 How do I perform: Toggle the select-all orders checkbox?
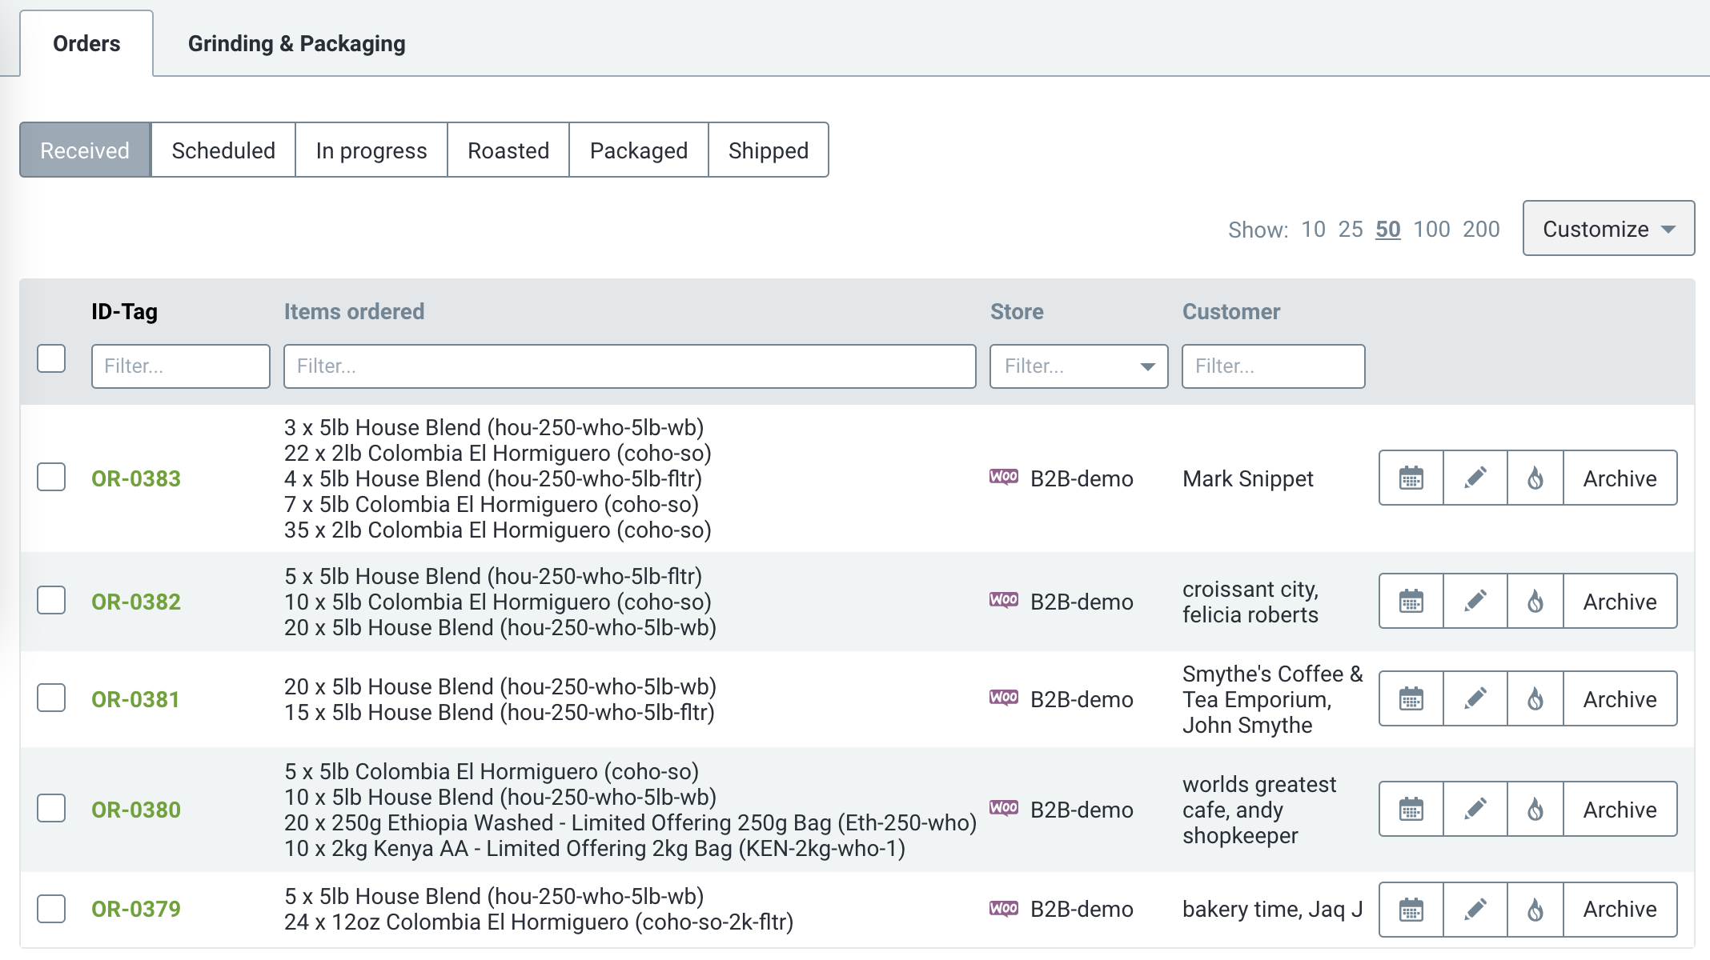51,358
